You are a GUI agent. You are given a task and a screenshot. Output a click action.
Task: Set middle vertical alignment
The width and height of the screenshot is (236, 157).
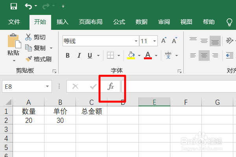(x=204, y=41)
